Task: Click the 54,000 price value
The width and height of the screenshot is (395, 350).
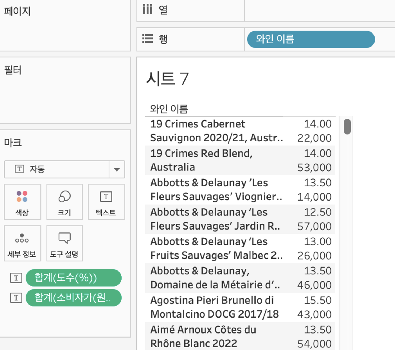Action: pos(314,344)
